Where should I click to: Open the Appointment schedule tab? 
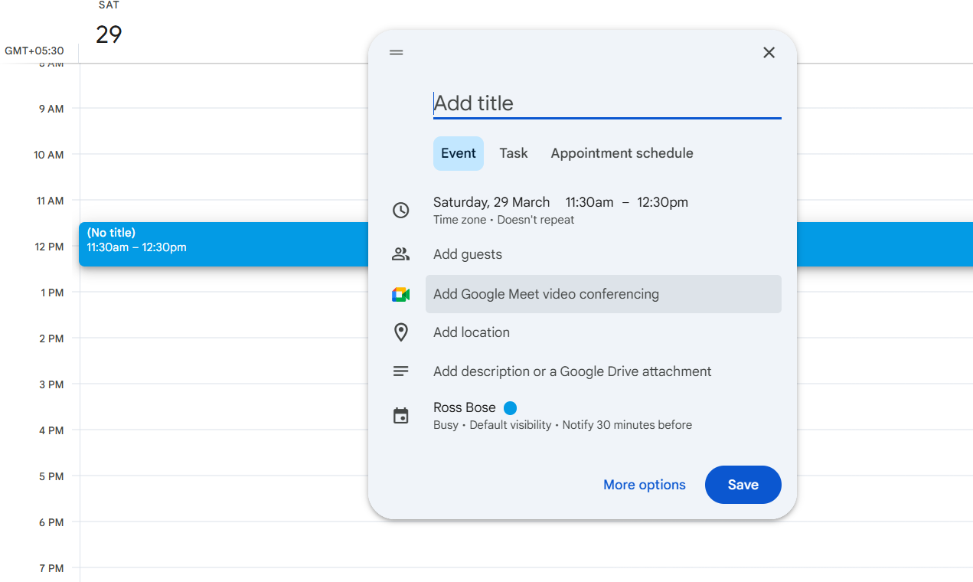pyautogui.click(x=621, y=153)
